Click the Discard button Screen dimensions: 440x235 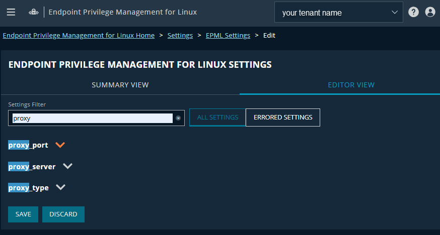pyautogui.click(x=63, y=214)
